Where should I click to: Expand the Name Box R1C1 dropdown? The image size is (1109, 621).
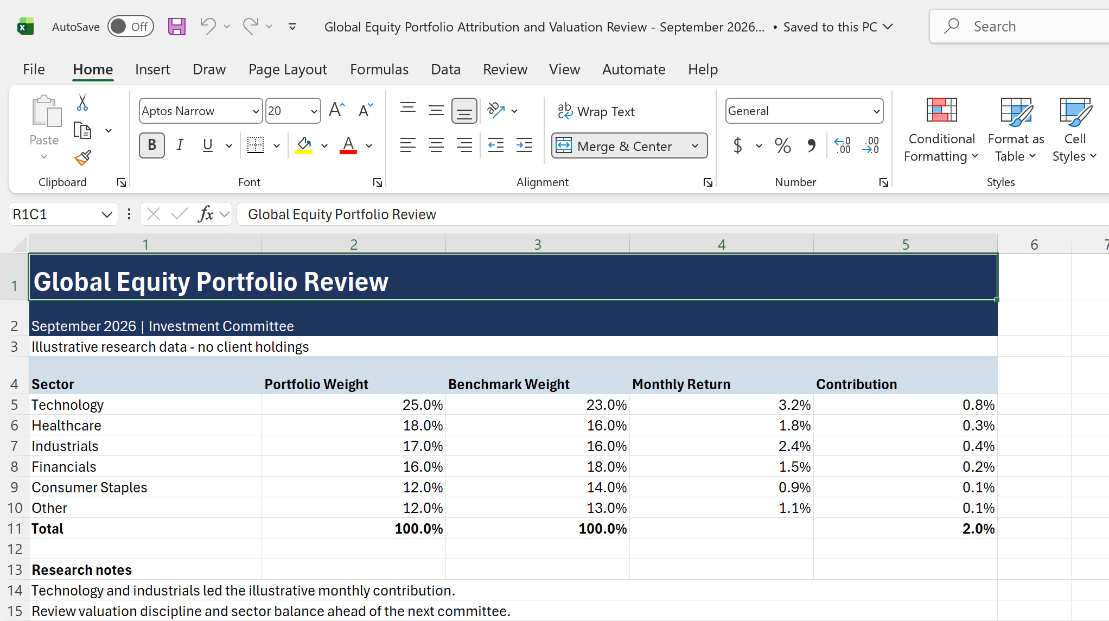(106, 214)
